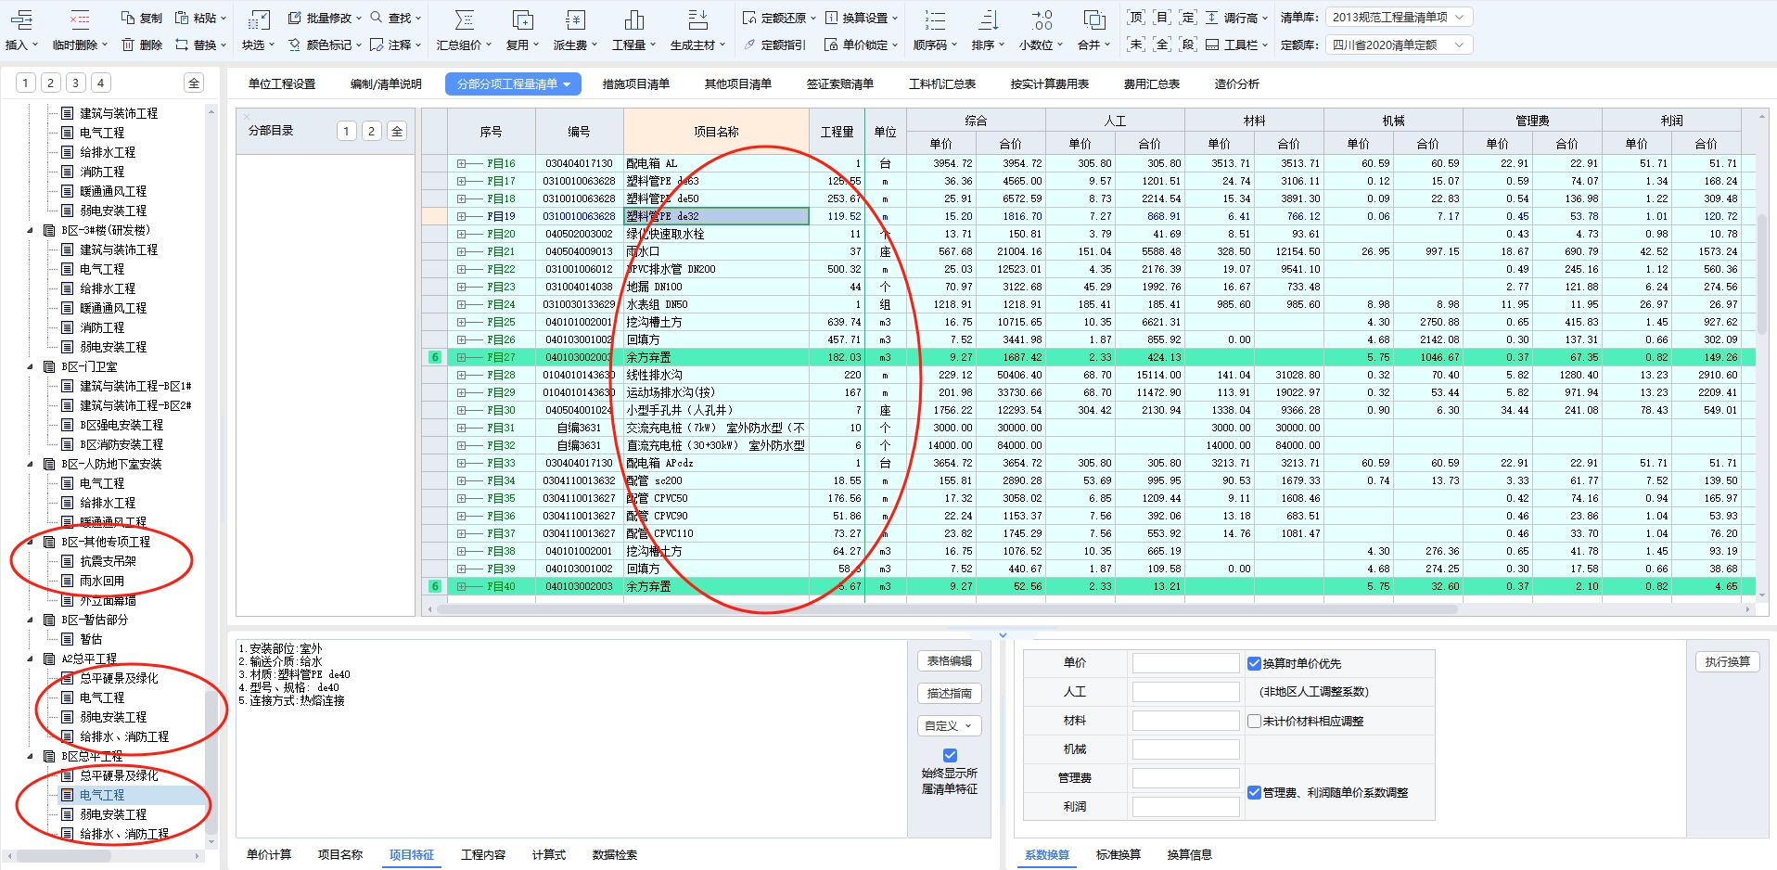Image resolution: width=1777 pixels, height=870 pixels.
Task: Switch to 单位工程设置 tab
Action: point(282,83)
